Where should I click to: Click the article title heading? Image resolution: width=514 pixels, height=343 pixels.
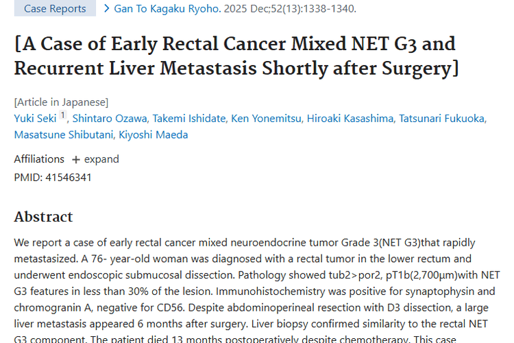234,56
